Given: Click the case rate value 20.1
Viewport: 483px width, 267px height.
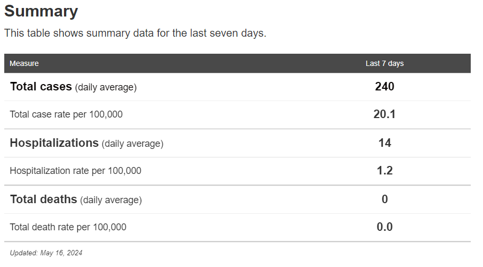Looking at the screenshot, I should click(384, 114).
